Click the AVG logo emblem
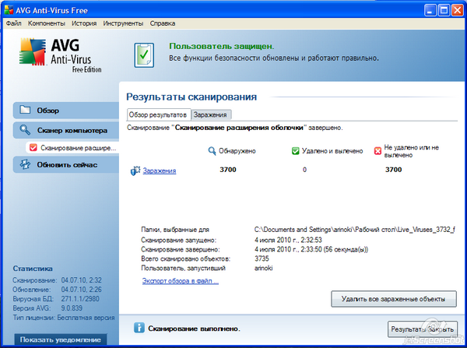467x348 pixels. pyautogui.click(x=33, y=51)
